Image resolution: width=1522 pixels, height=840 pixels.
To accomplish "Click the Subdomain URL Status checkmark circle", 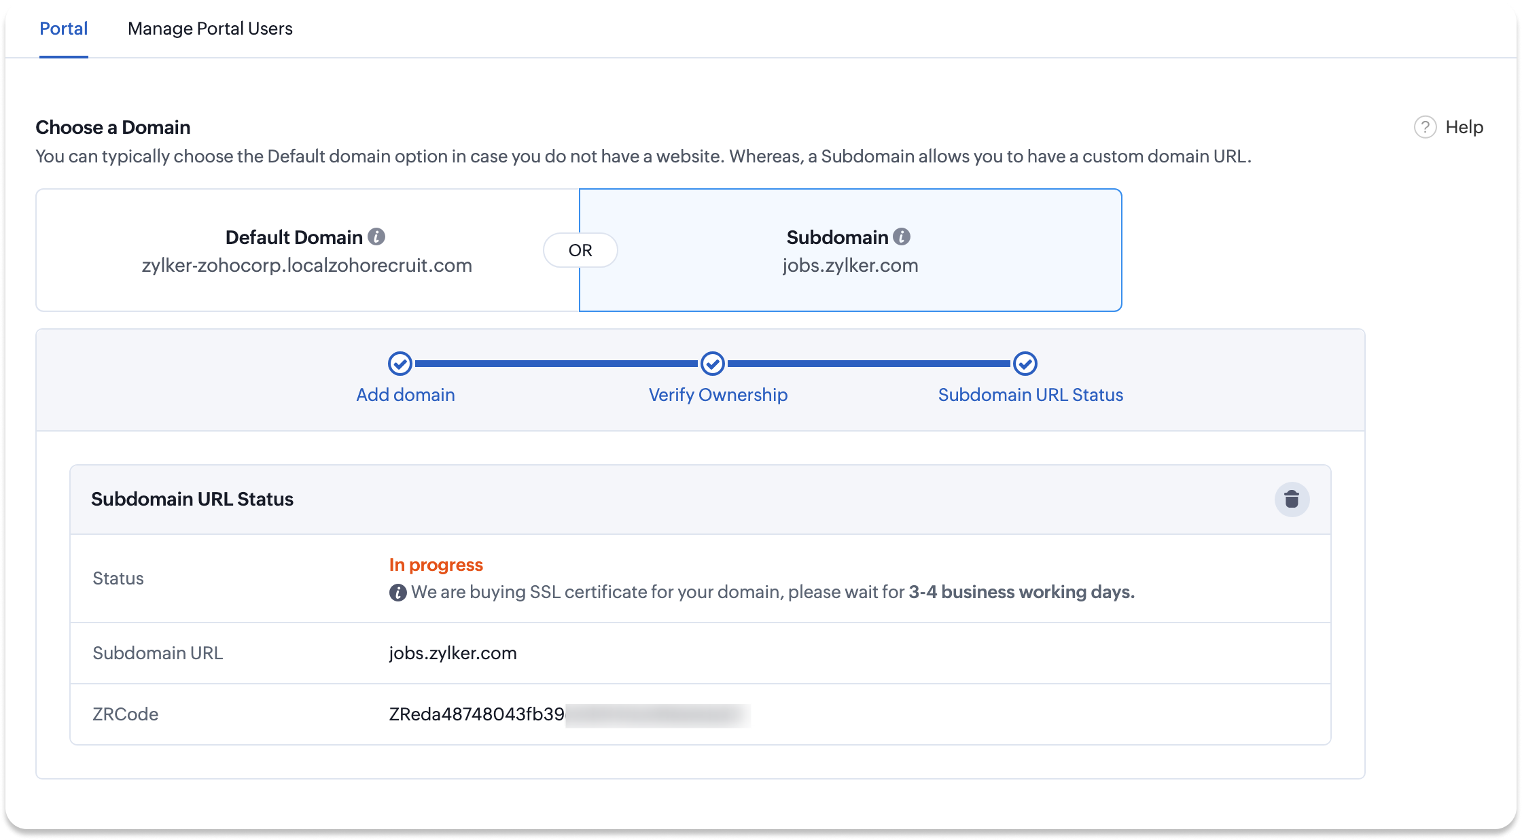I will click(x=1025, y=364).
